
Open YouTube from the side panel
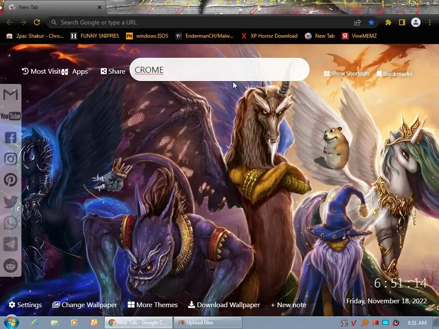click(x=10, y=116)
